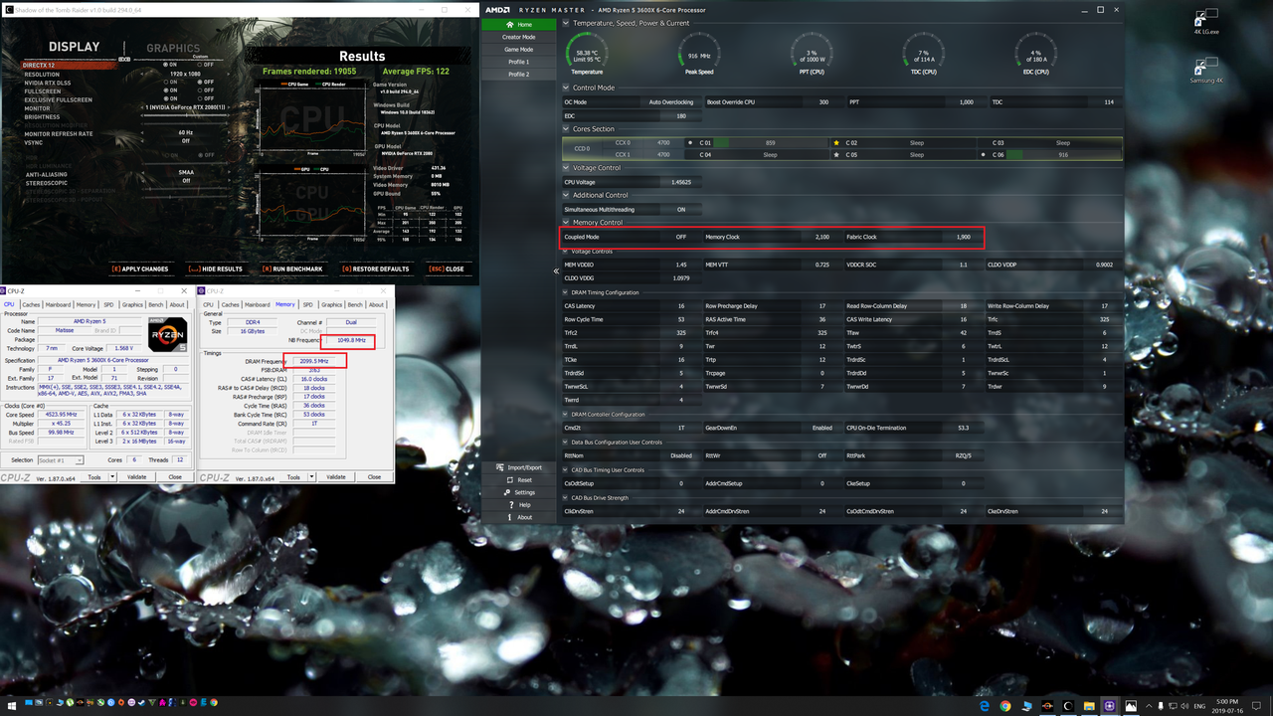1273x716 pixels.
Task: Click the Peak Speed gauge
Action: 699,55
